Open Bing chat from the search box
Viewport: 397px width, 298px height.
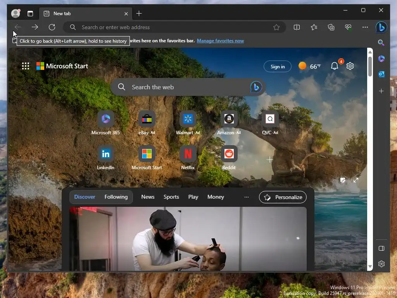(256, 87)
